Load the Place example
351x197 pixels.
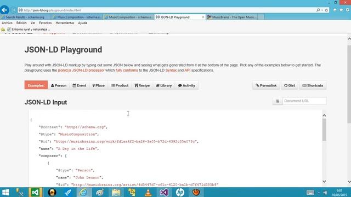pyautogui.click(x=99, y=85)
